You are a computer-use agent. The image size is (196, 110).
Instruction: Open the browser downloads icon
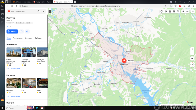(193, 6)
